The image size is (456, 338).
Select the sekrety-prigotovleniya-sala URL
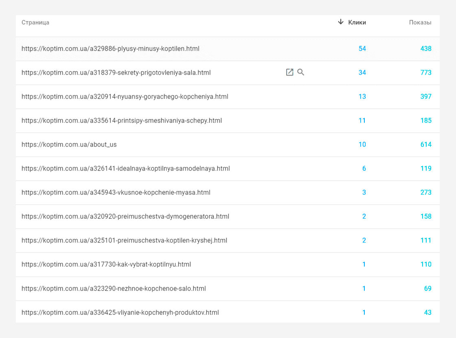[x=116, y=73]
